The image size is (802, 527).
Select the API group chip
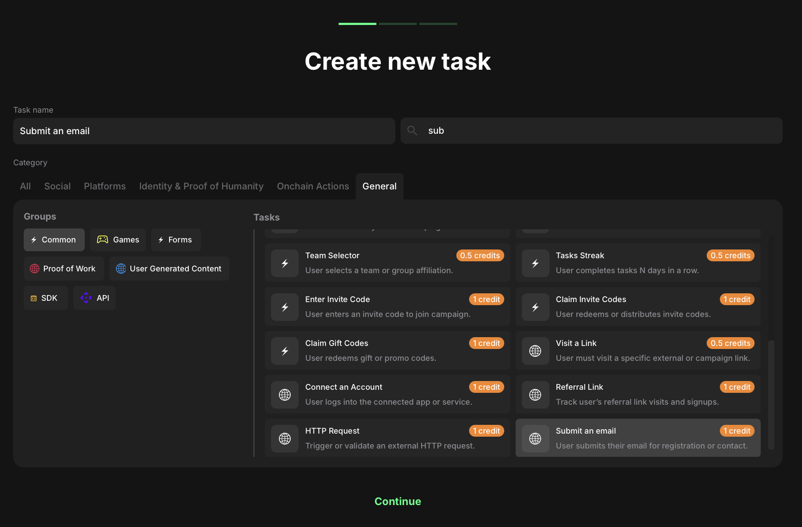[94, 298]
